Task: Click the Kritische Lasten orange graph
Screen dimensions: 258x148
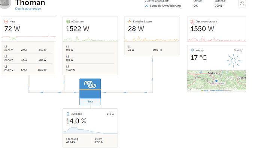Action: tap(152, 39)
